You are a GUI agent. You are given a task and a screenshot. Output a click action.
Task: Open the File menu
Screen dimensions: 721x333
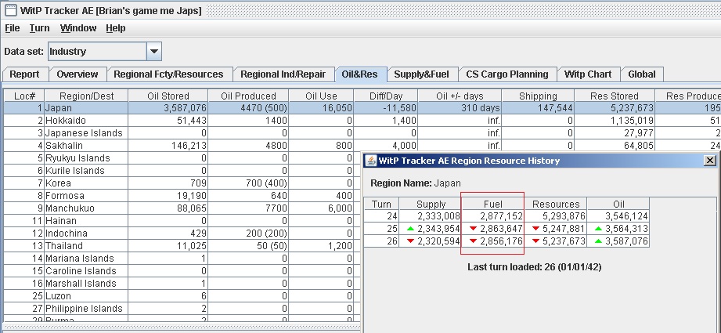pyautogui.click(x=12, y=28)
